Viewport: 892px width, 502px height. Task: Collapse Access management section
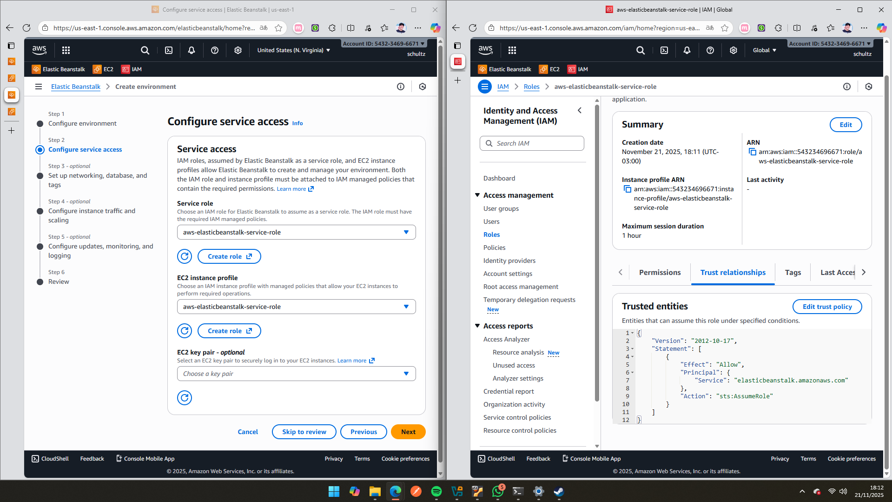tap(477, 195)
